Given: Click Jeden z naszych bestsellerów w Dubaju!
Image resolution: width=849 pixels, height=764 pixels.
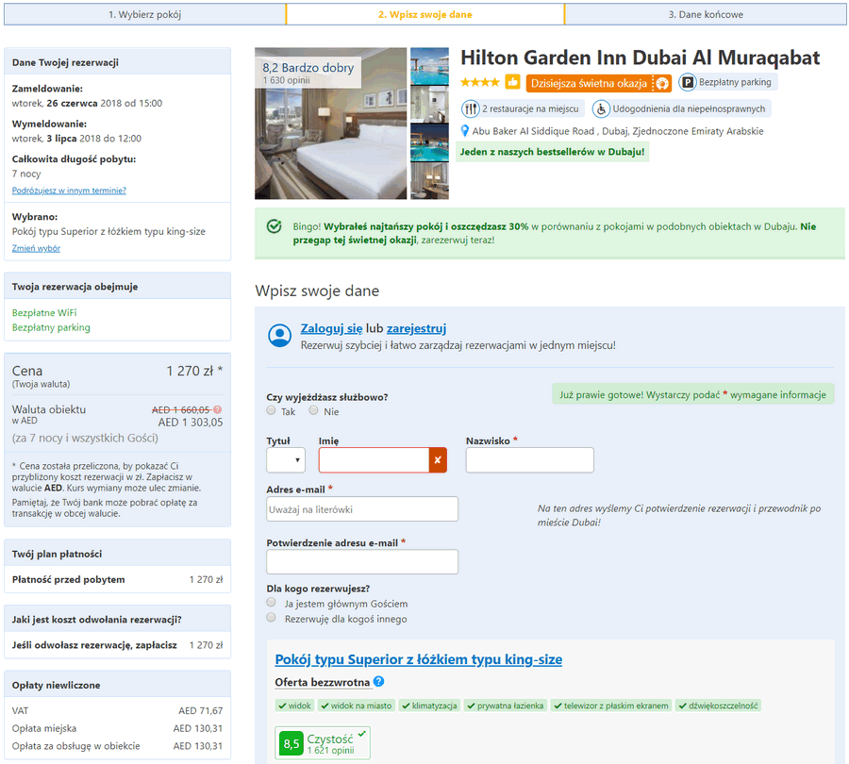Looking at the screenshot, I should click(552, 152).
